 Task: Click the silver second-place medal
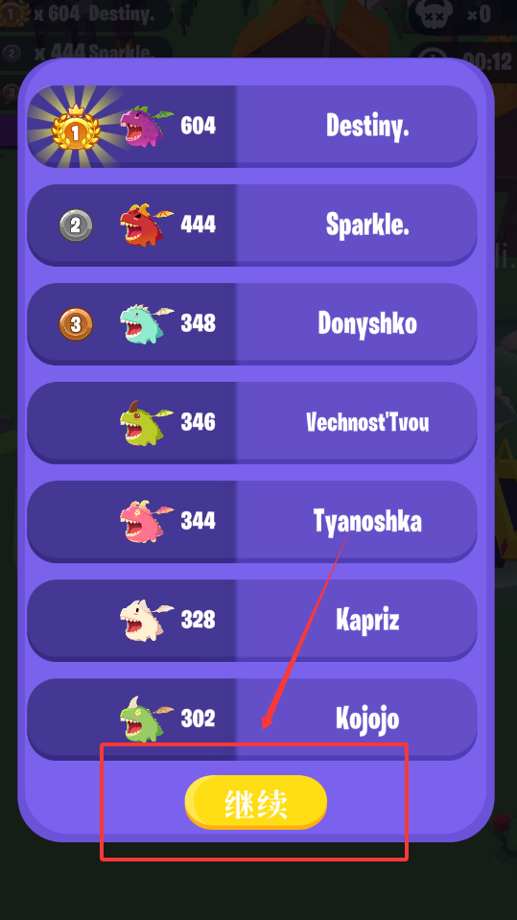point(76,224)
